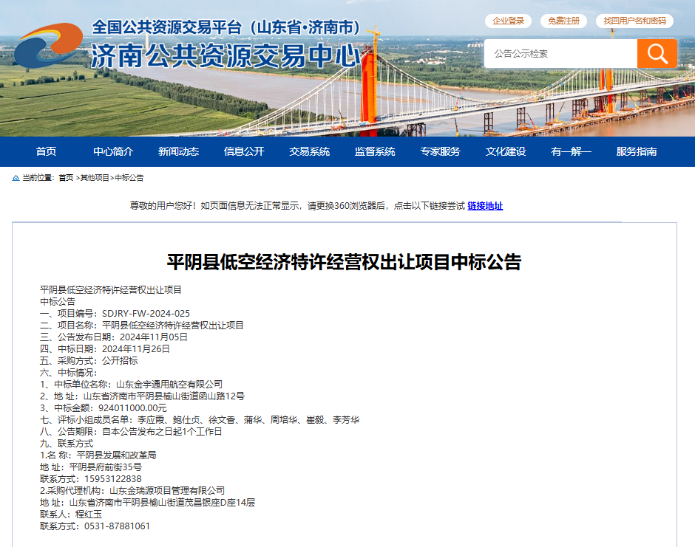Click the 免费注册 button

click(564, 21)
